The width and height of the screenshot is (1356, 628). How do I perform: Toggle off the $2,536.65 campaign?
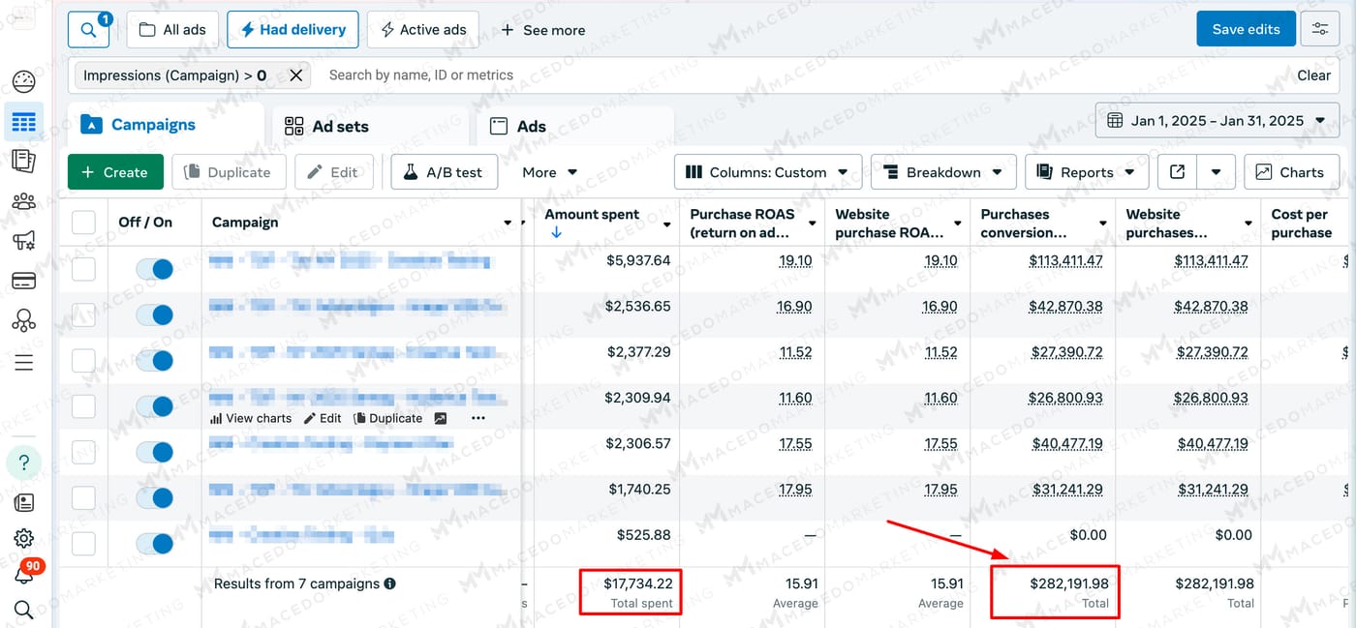(x=155, y=314)
